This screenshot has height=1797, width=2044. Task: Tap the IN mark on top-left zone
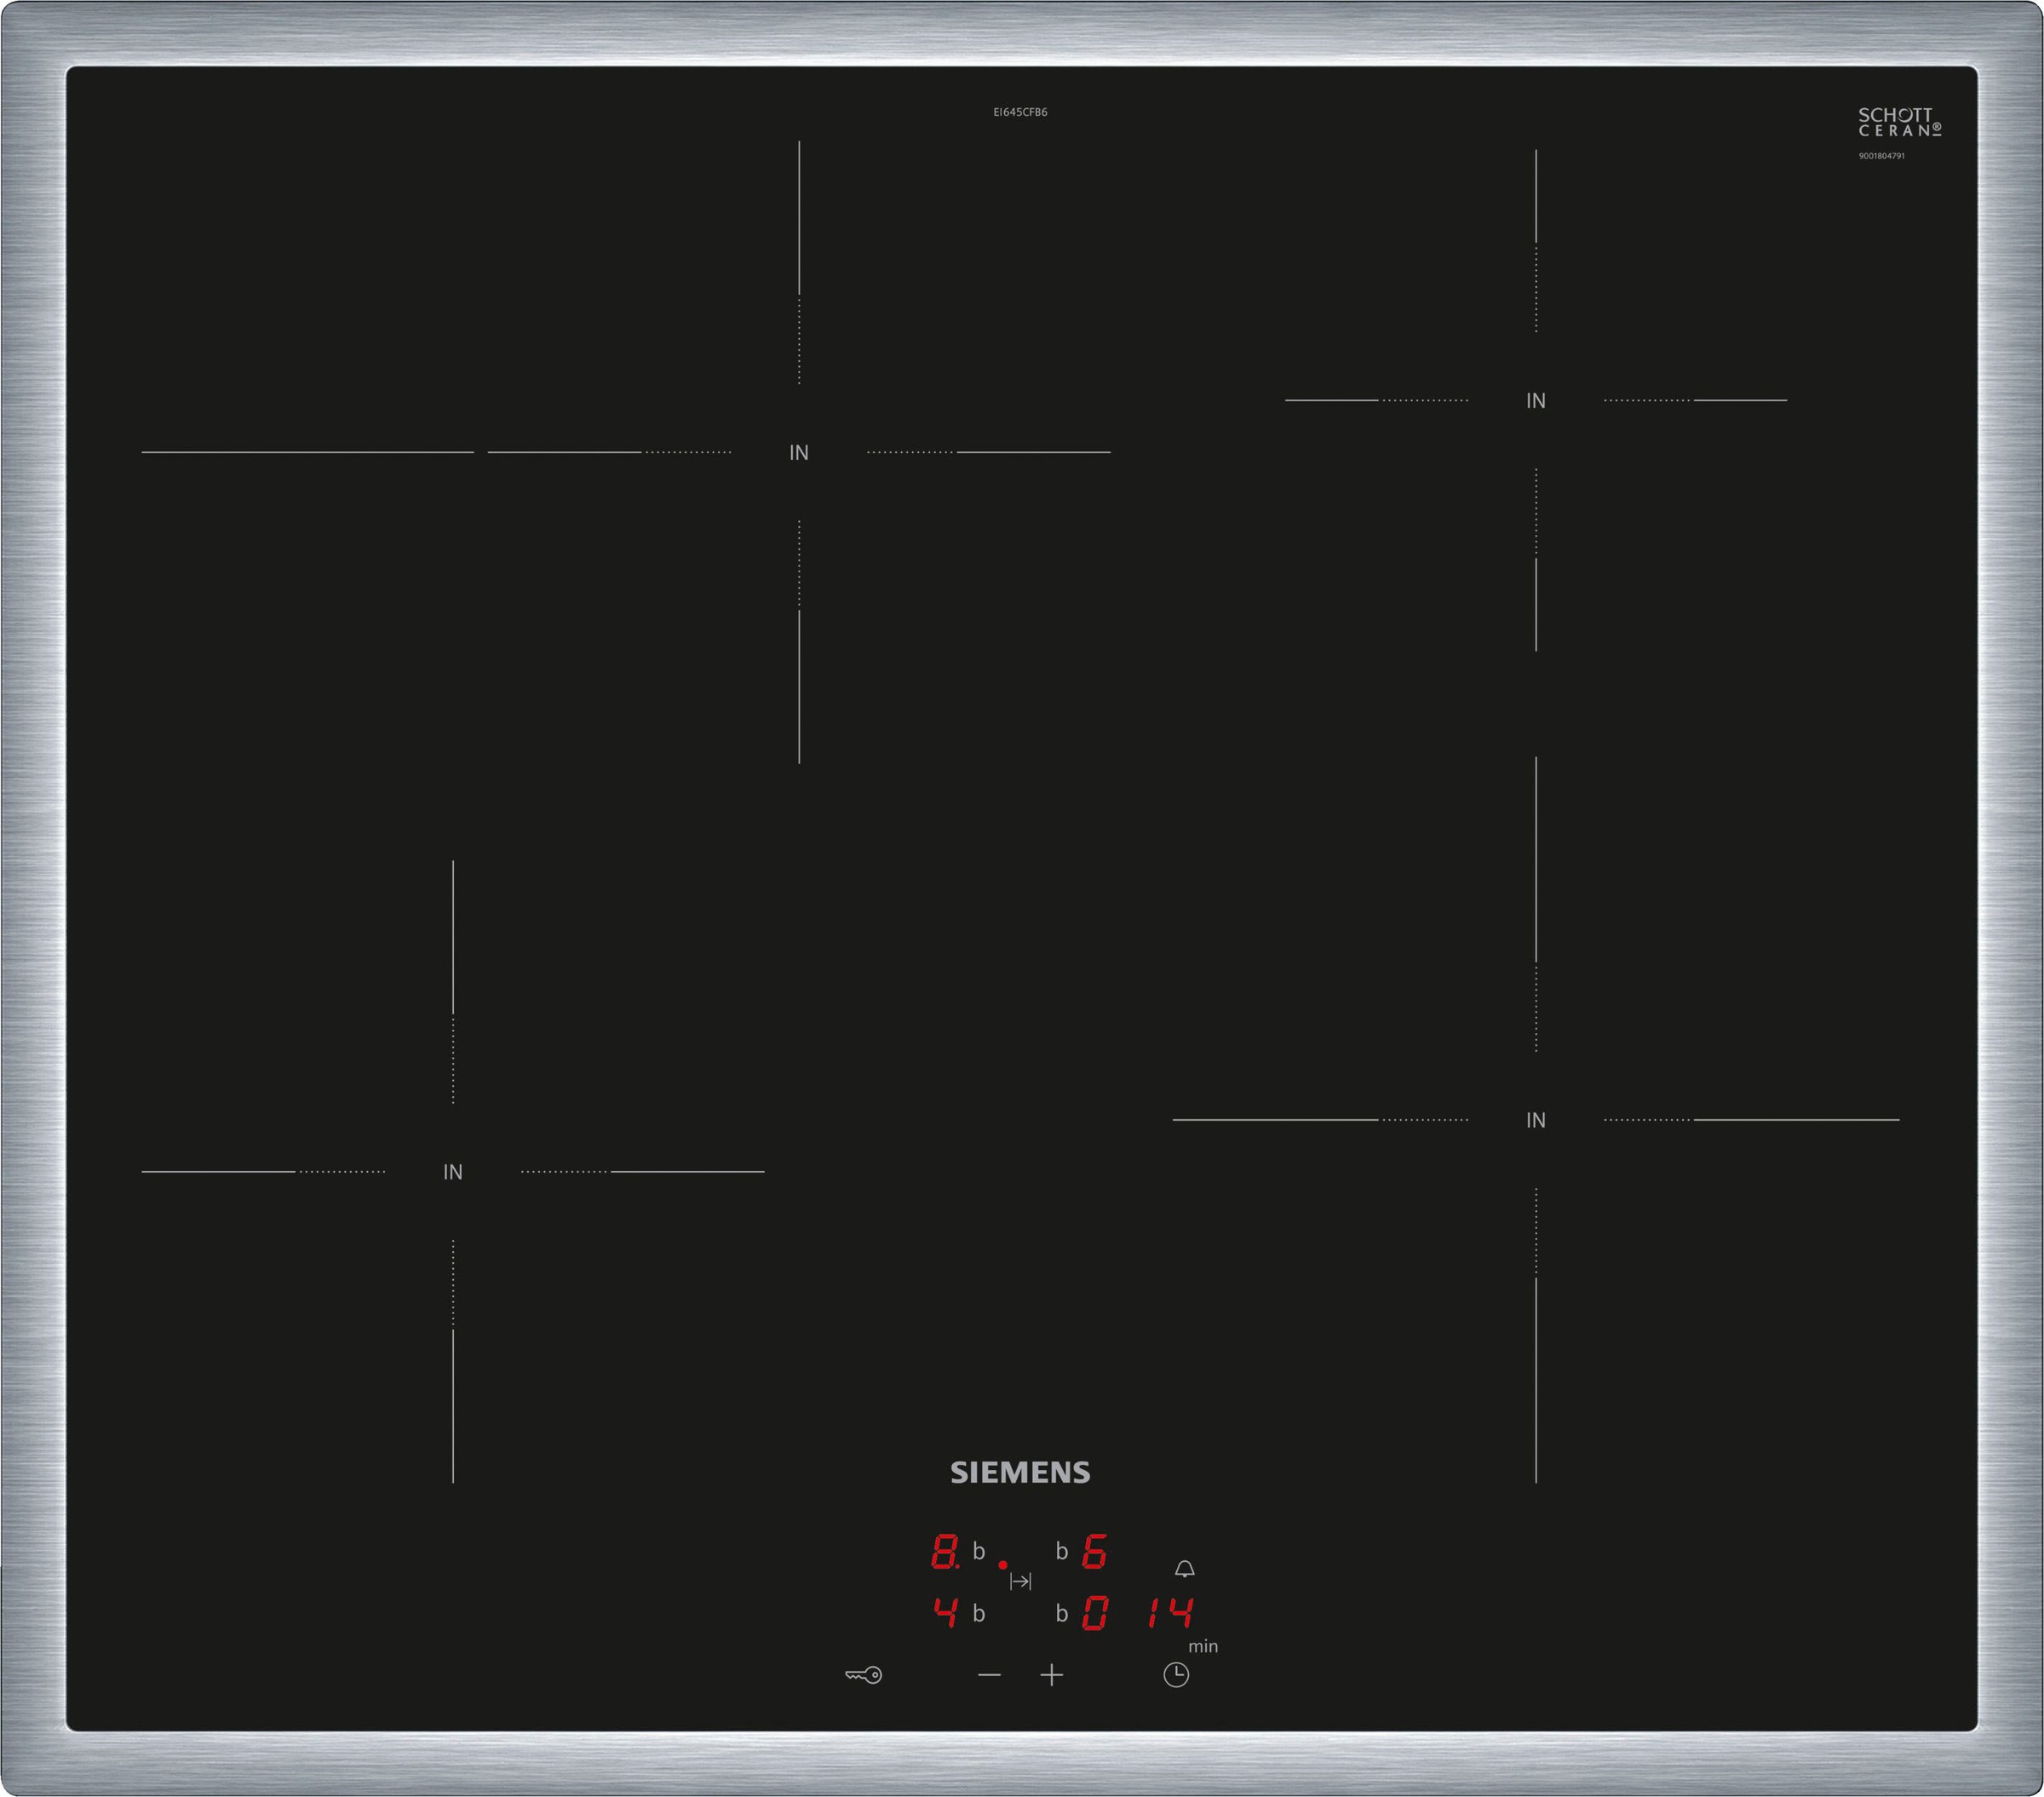pyautogui.click(x=798, y=453)
